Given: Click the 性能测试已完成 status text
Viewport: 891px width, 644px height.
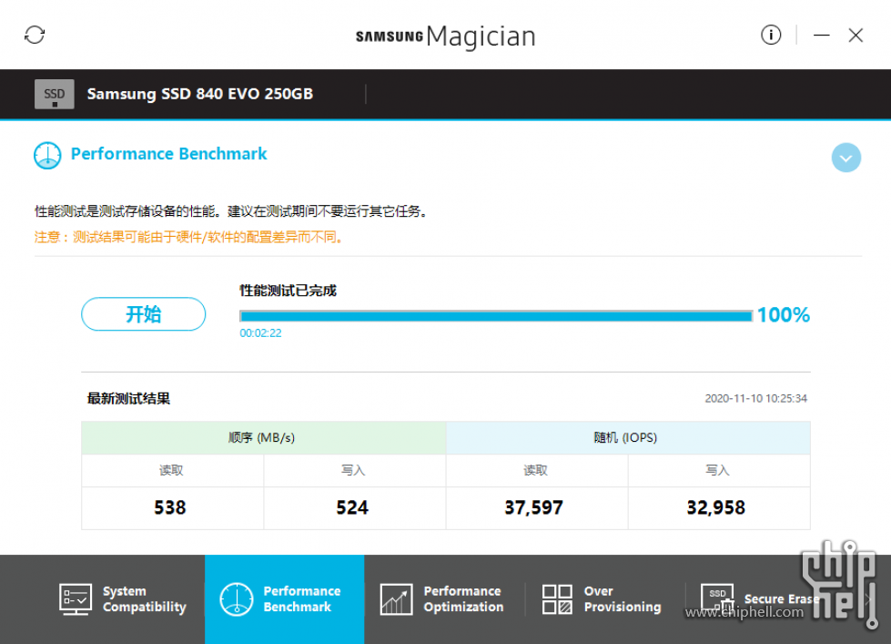Looking at the screenshot, I should [x=289, y=291].
